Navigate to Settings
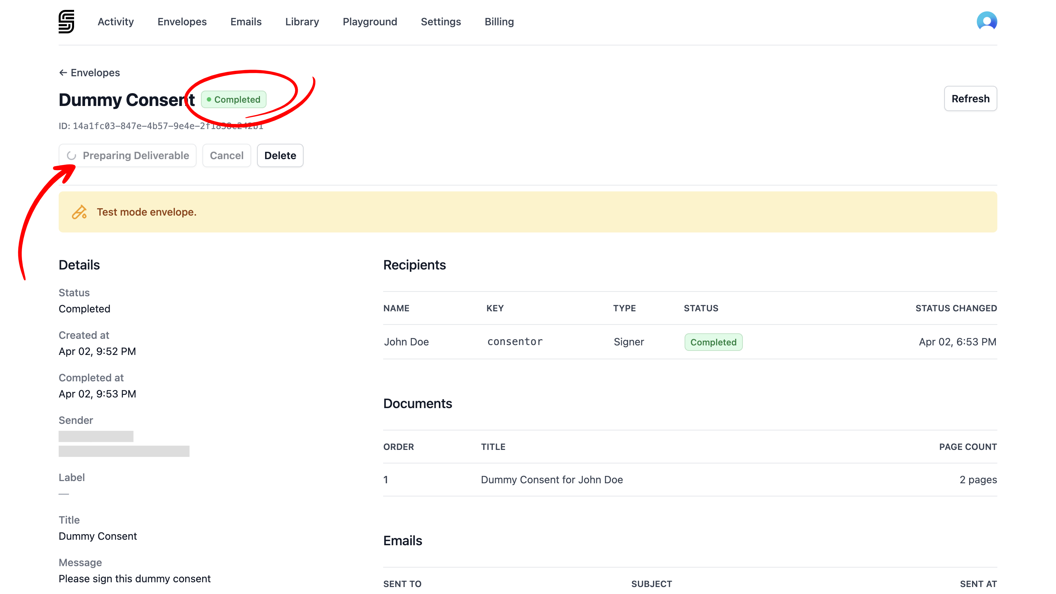 [440, 22]
